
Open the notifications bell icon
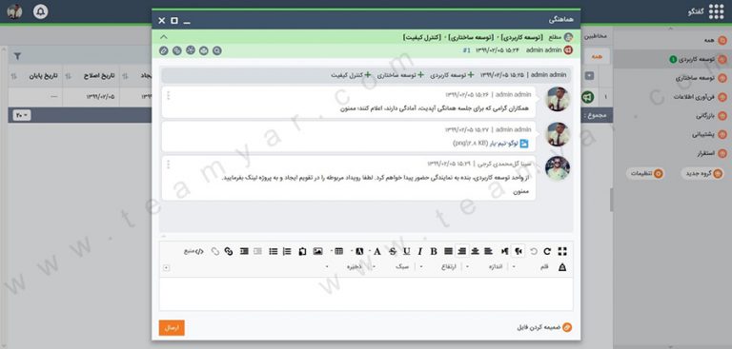[41, 11]
